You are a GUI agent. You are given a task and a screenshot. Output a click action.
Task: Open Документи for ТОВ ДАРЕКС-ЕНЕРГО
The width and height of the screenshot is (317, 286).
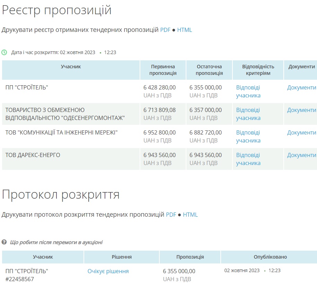301,155
